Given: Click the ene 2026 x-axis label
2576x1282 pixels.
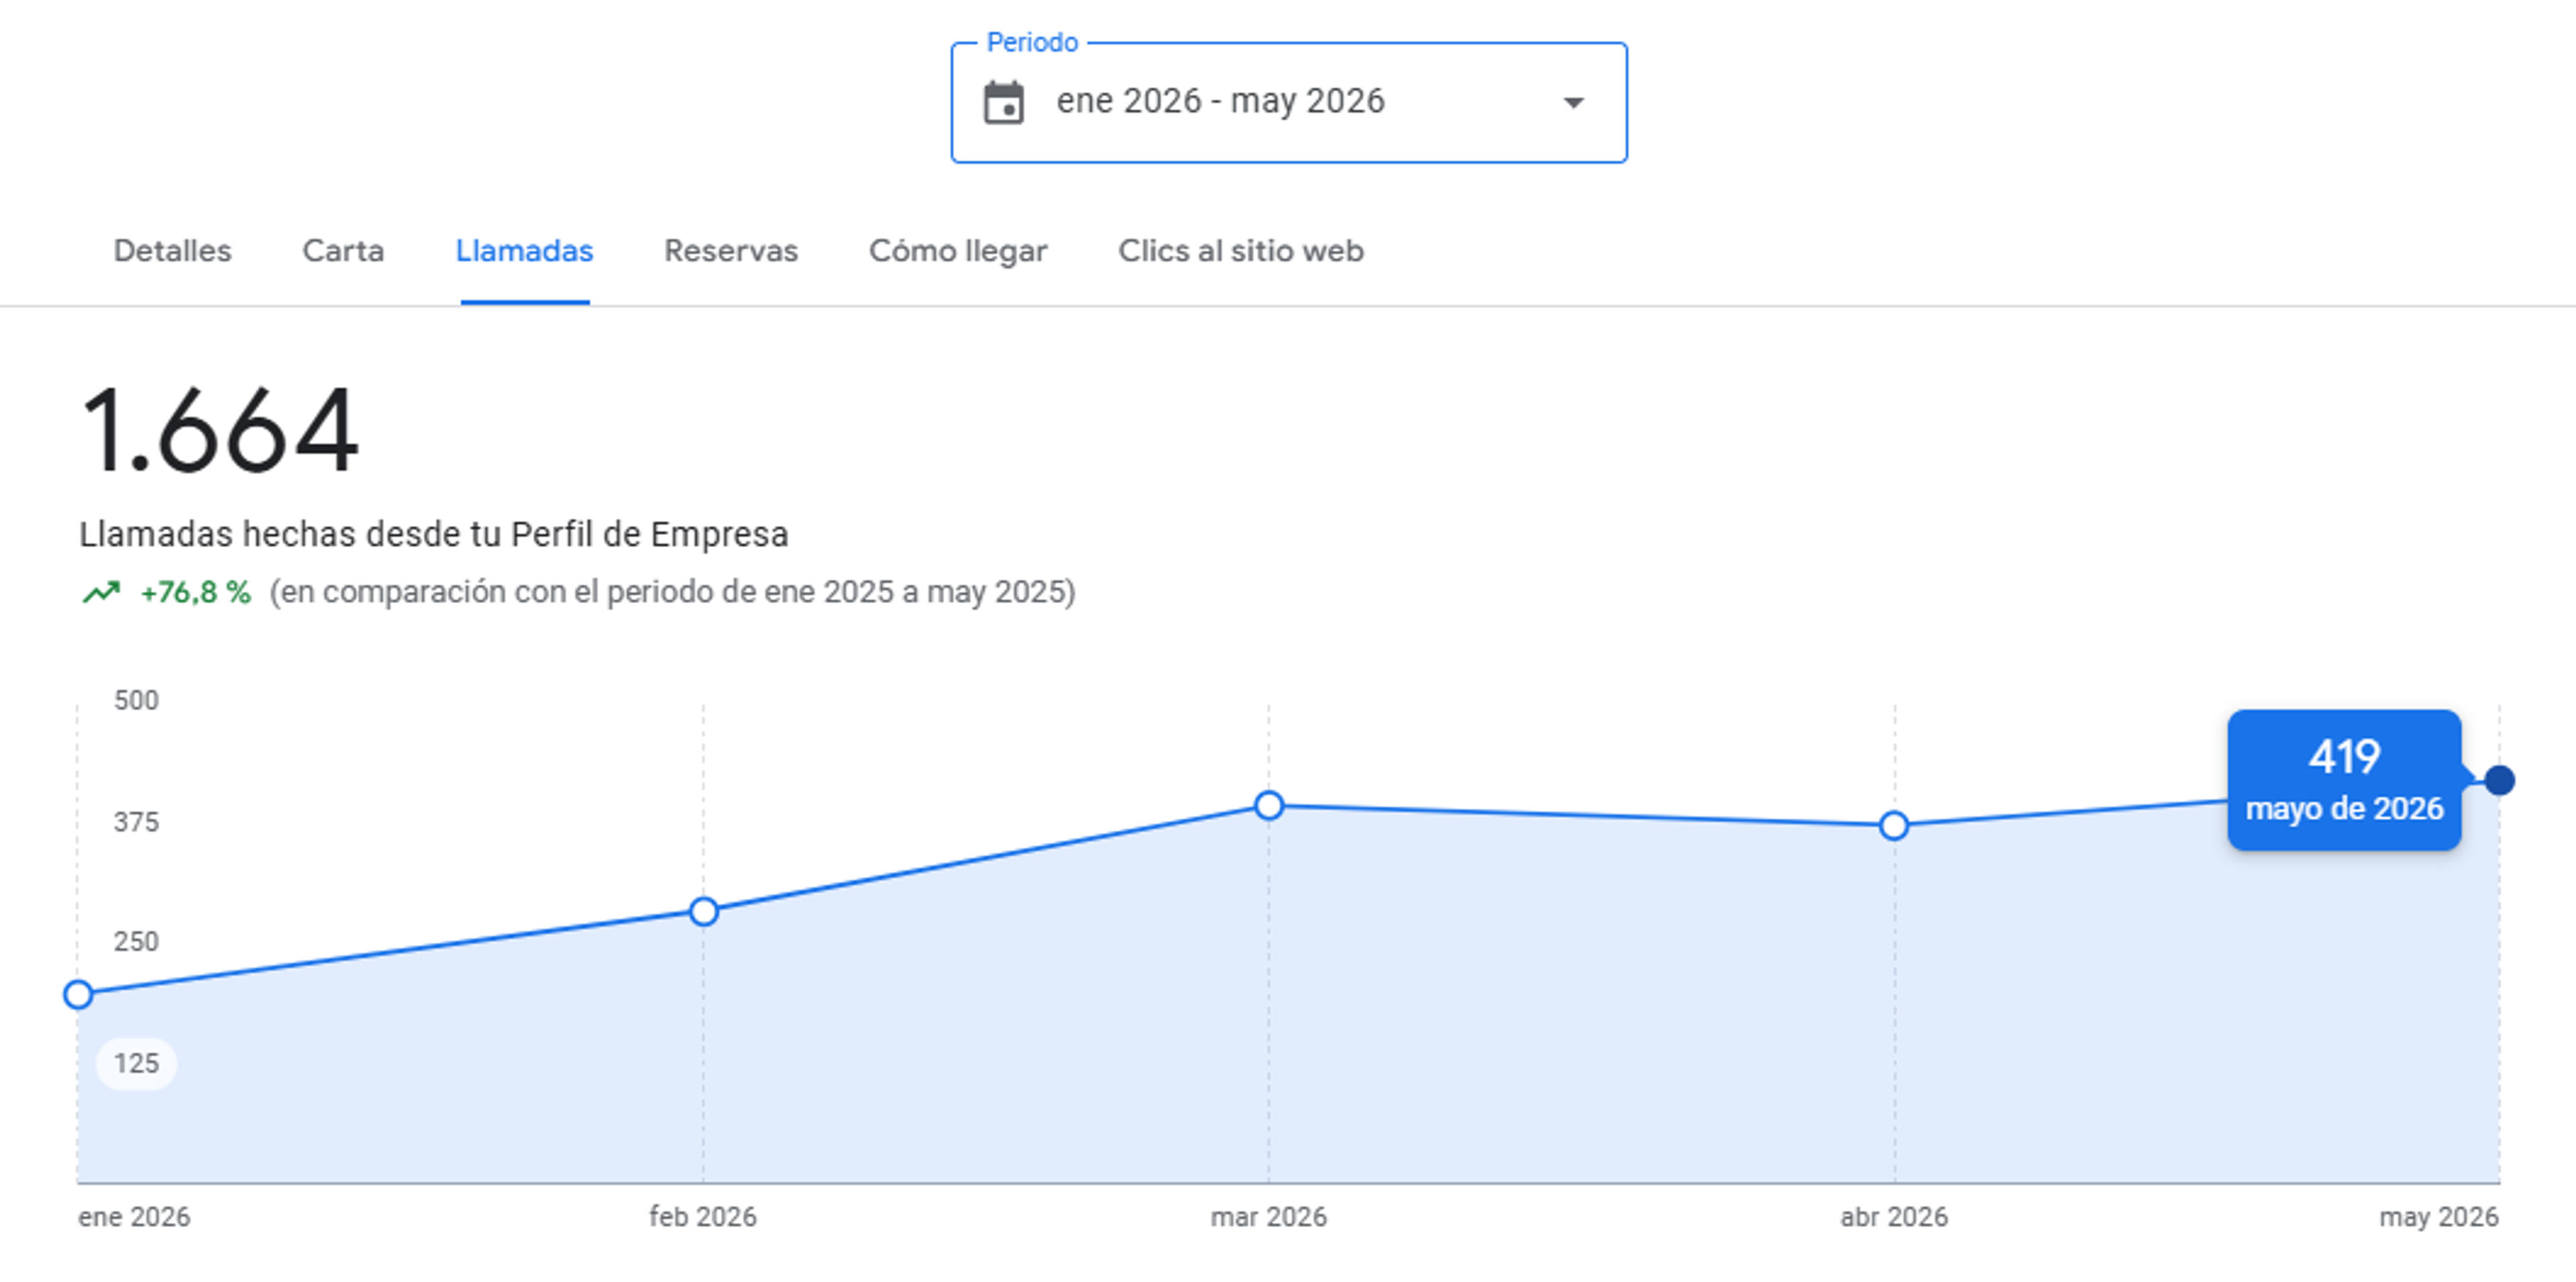Looking at the screenshot, I should [x=134, y=1217].
